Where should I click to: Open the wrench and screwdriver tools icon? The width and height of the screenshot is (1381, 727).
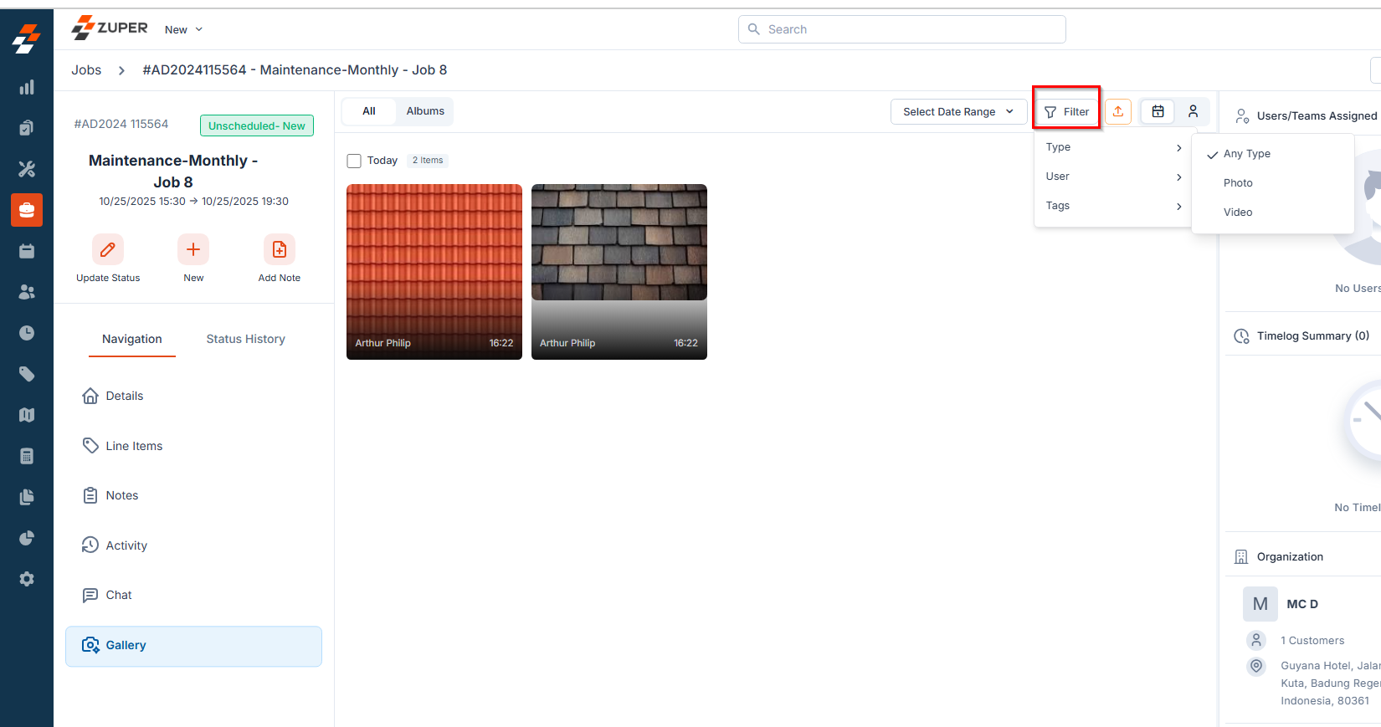pos(27,169)
